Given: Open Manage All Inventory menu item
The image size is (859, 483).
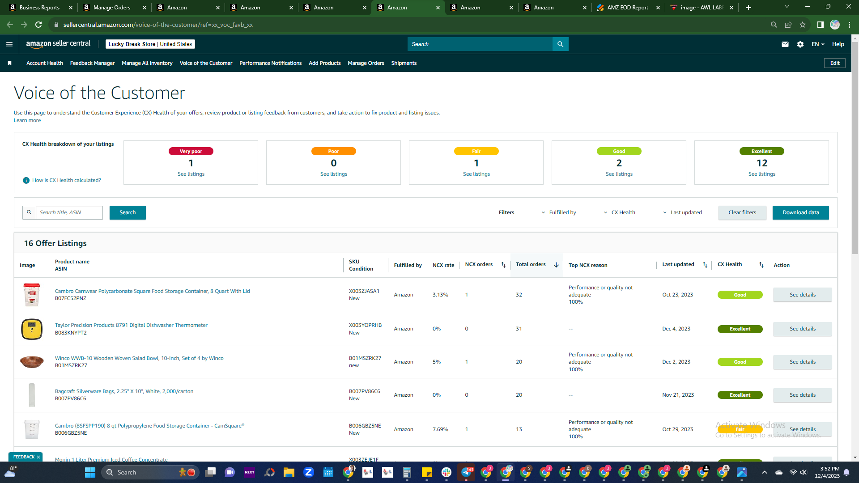Looking at the screenshot, I should click(147, 63).
